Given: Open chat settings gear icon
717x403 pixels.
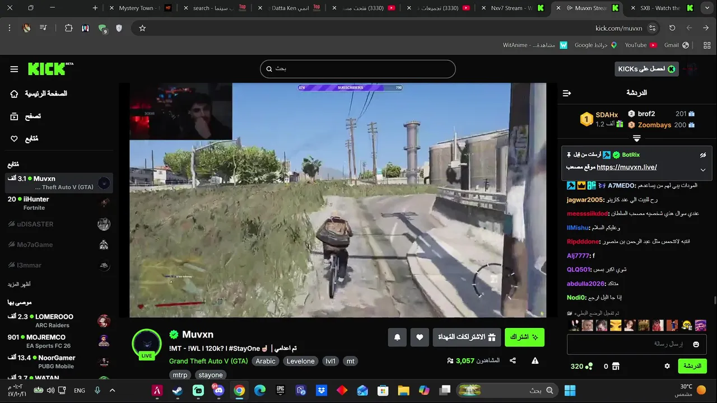Looking at the screenshot, I should 667,366.
